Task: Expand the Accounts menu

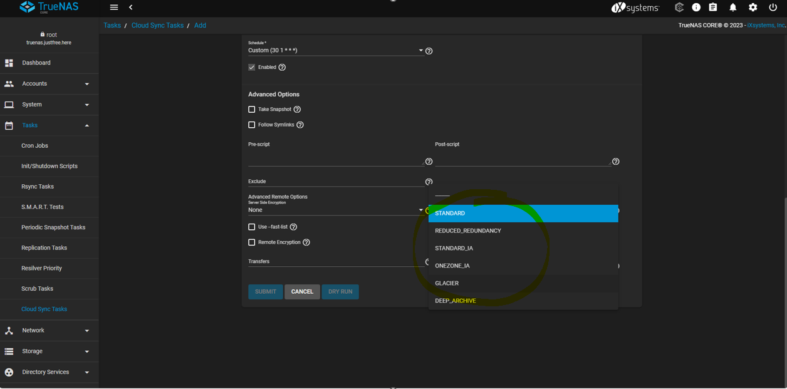Action: tap(87, 84)
